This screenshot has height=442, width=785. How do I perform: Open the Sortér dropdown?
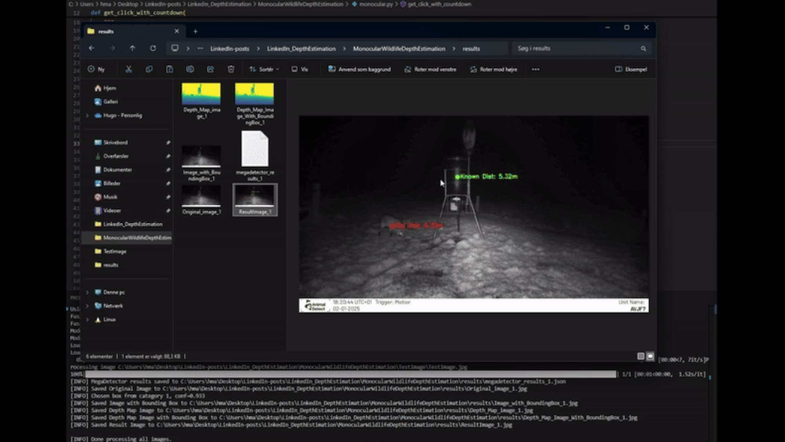point(264,69)
